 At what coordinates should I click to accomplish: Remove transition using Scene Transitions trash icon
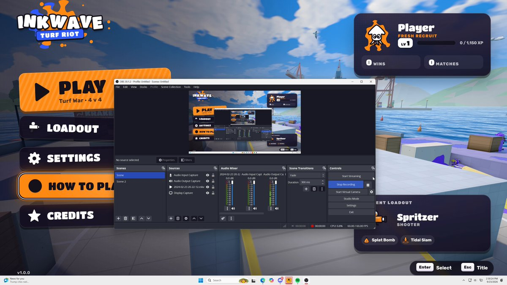pos(314,189)
